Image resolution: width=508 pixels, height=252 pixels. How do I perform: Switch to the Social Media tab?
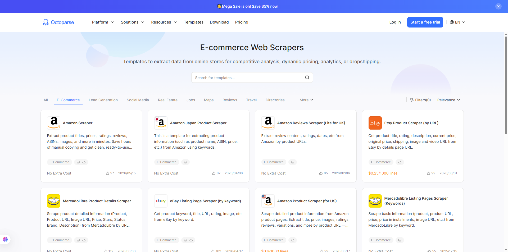(x=138, y=100)
